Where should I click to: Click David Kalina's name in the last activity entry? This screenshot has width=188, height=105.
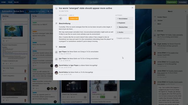click(63, 72)
